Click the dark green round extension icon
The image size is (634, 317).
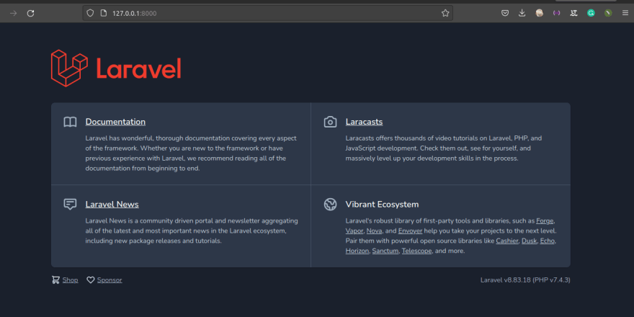click(x=608, y=14)
